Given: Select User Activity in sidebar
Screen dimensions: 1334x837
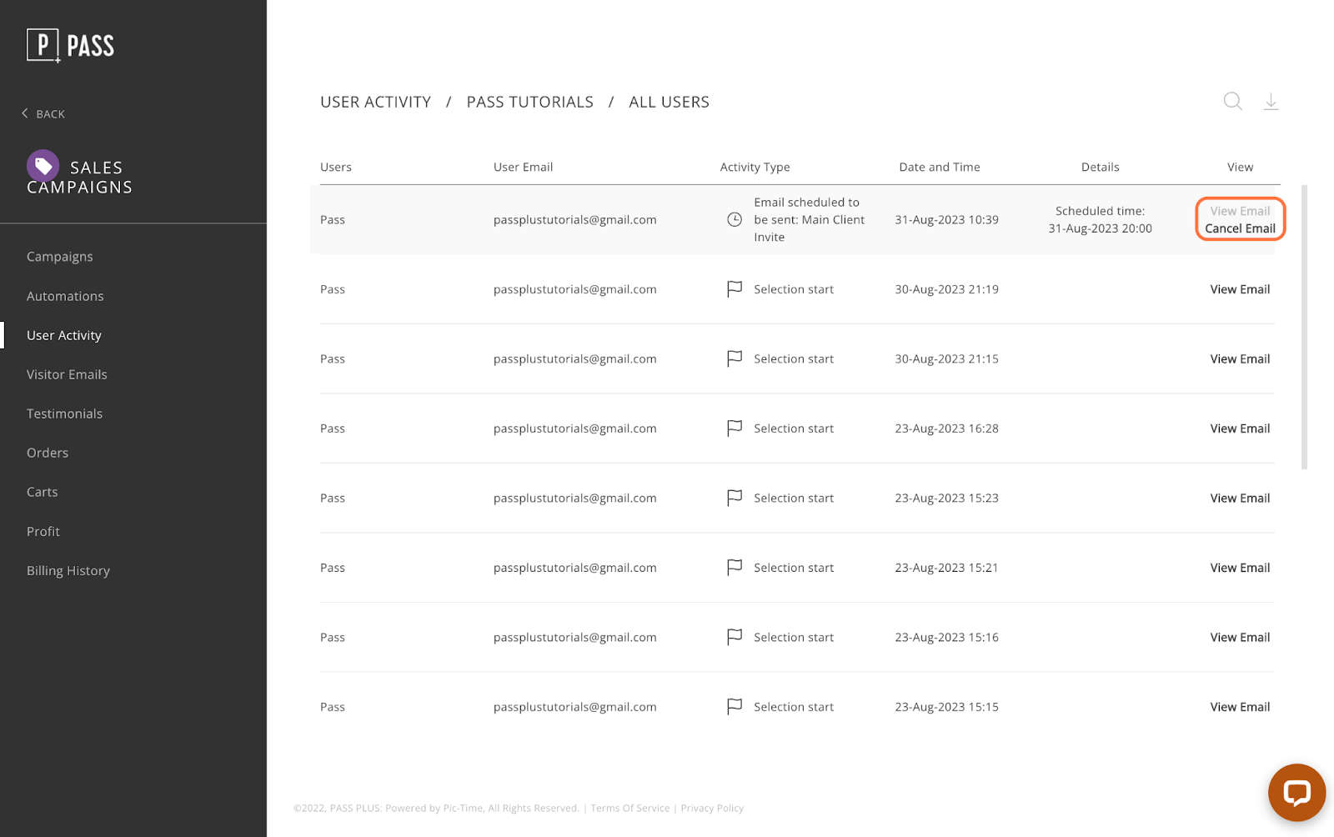Looking at the screenshot, I should [64, 335].
